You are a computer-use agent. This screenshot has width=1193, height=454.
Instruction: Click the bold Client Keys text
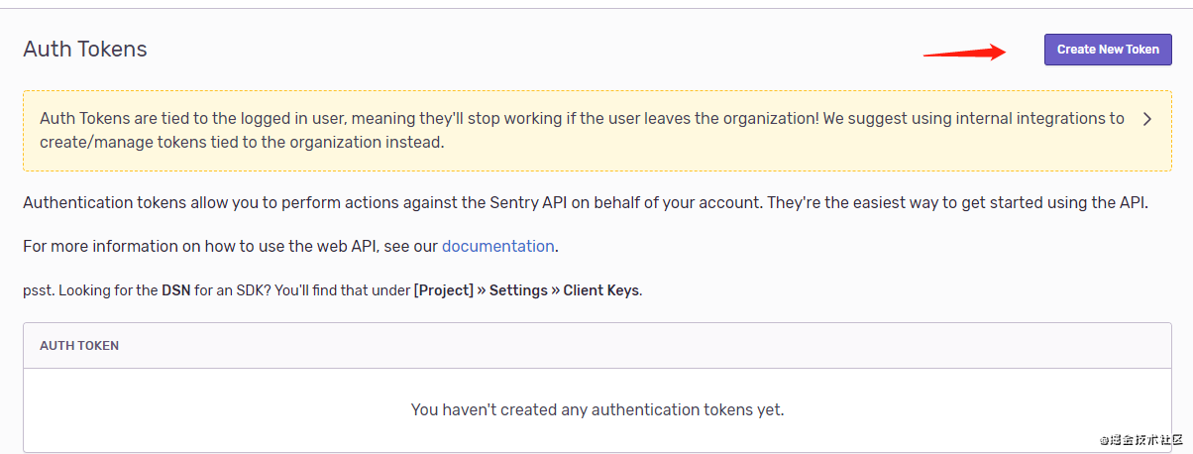coord(601,291)
